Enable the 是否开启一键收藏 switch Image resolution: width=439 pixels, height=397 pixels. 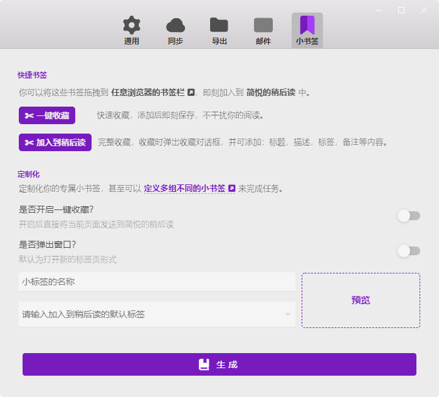point(409,216)
